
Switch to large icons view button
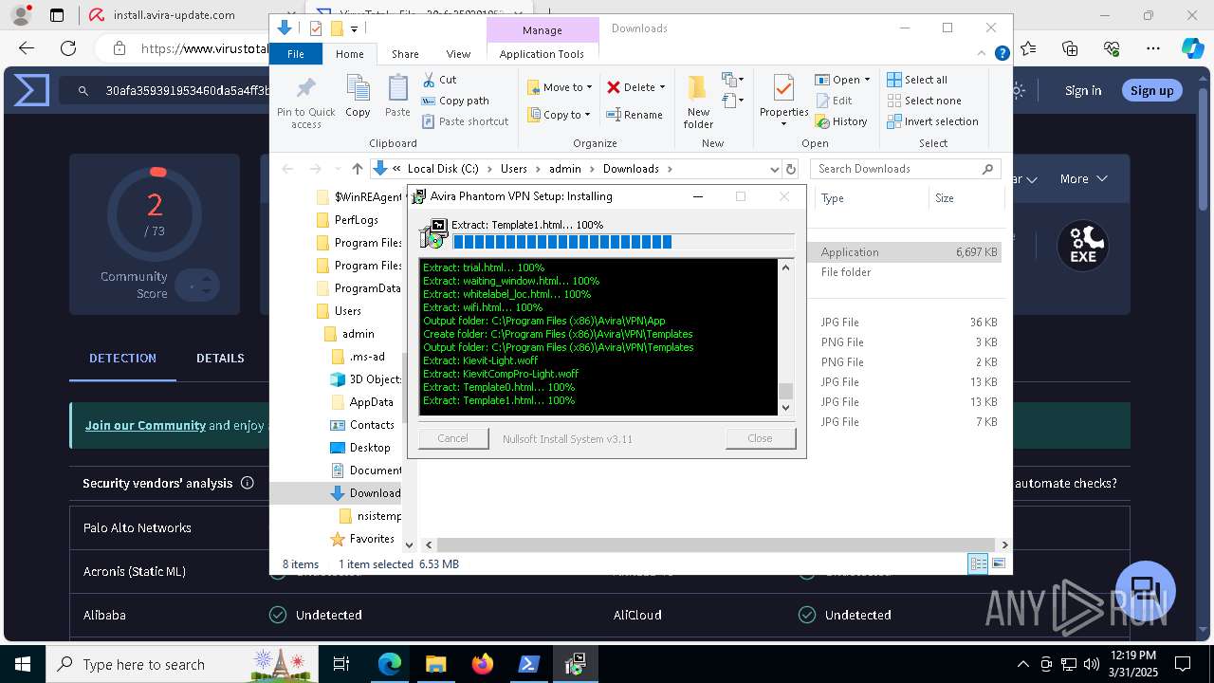[998, 563]
